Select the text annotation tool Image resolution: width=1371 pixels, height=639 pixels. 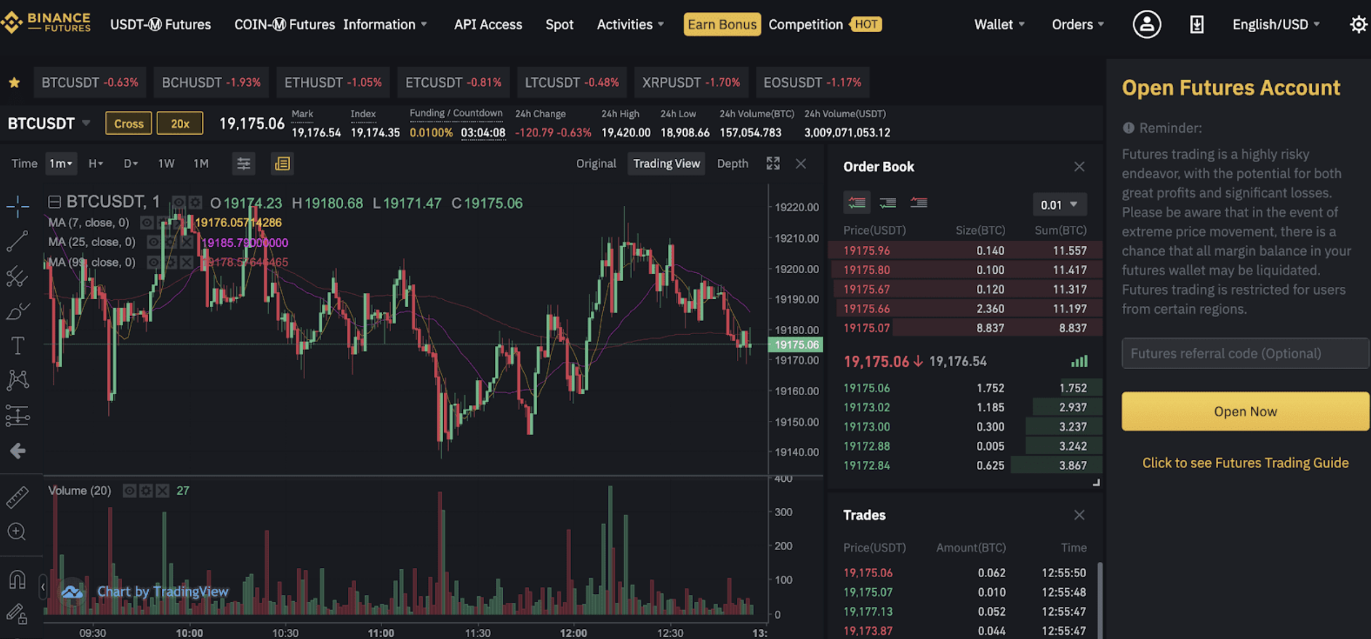tap(17, 345)
